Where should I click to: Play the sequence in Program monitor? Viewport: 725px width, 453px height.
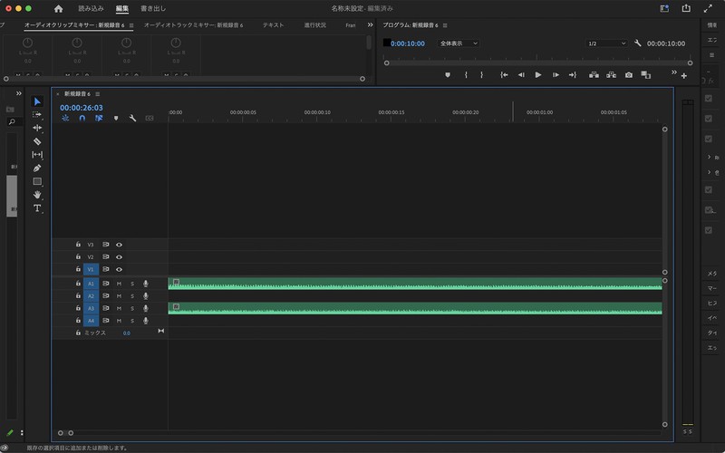538,75
